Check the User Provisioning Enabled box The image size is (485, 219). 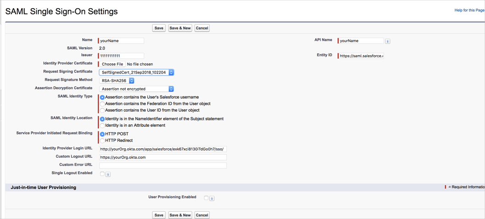pyautogui.click(x=206, y=198)
